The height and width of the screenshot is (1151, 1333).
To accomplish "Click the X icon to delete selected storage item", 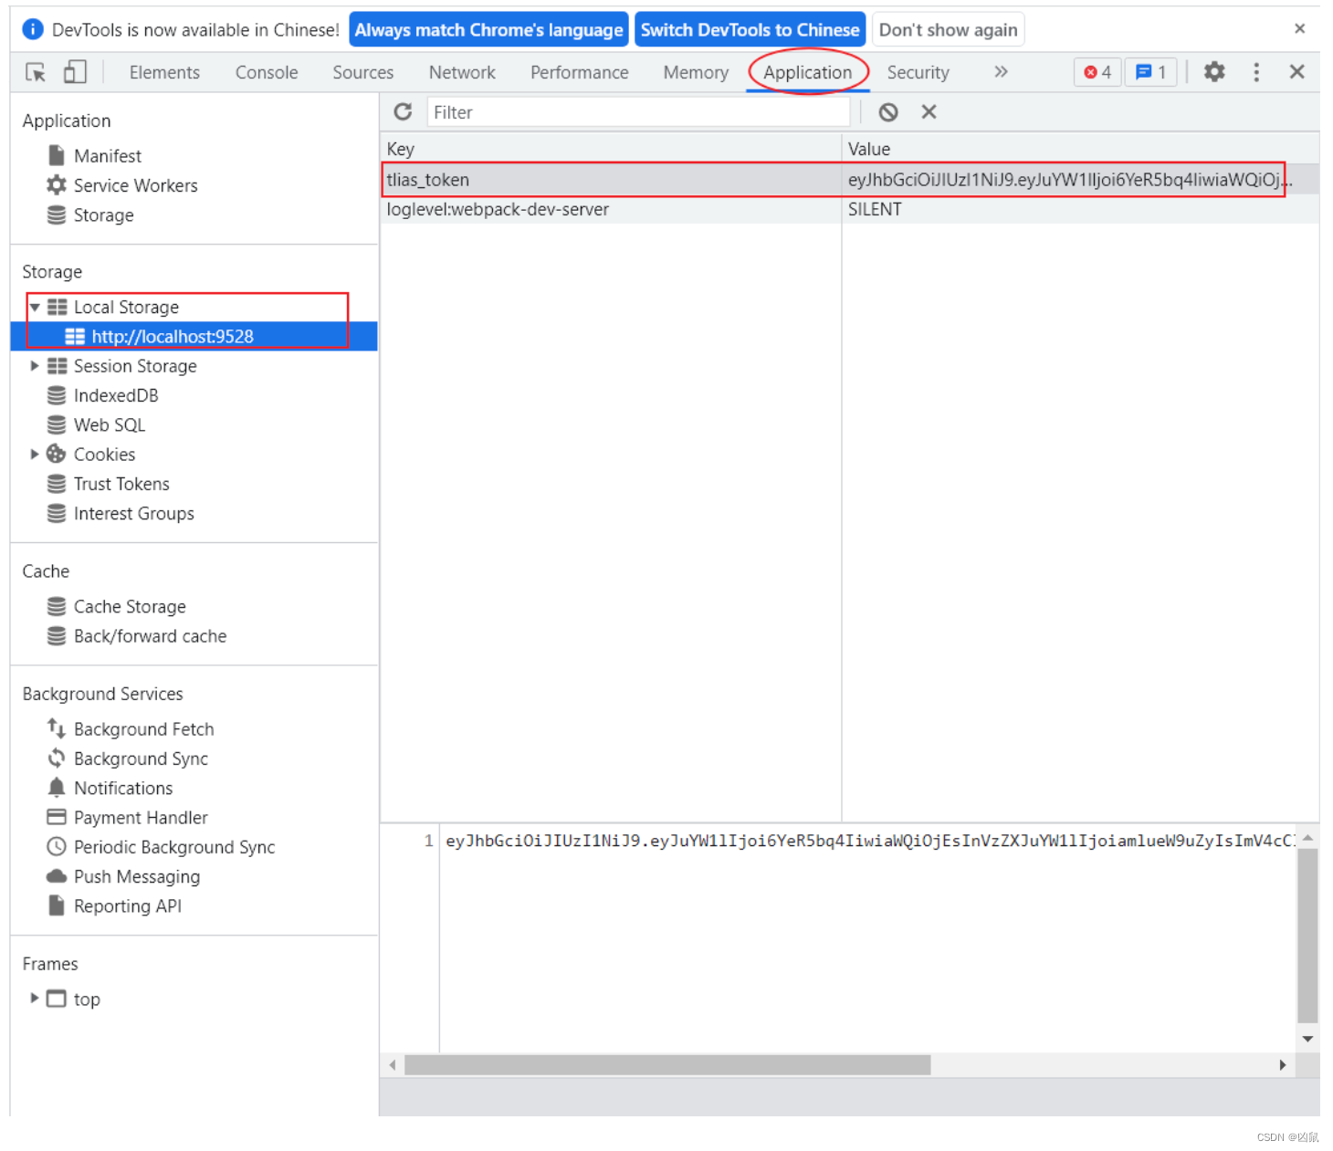I will pyautogui.click(x=929, y=111).
